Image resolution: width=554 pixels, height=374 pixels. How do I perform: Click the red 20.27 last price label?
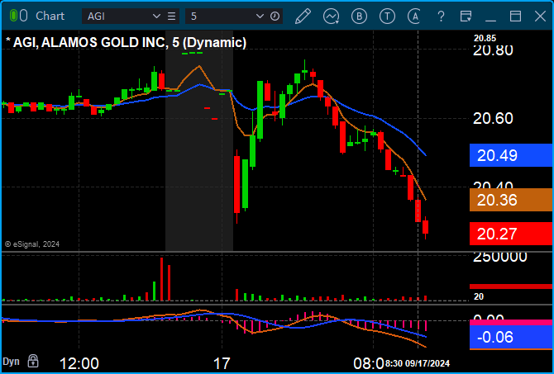(x=511, y=234)
